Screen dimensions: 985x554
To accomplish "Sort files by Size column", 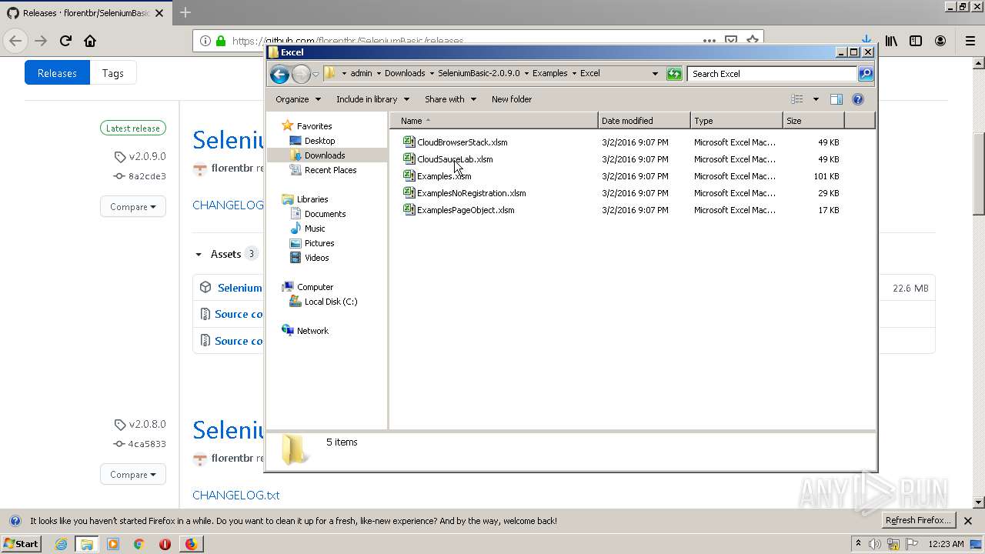I will (x=813, y=121).
